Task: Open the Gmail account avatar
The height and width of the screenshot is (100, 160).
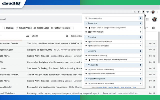Action: pyautogui.click(x=154, y=19)
